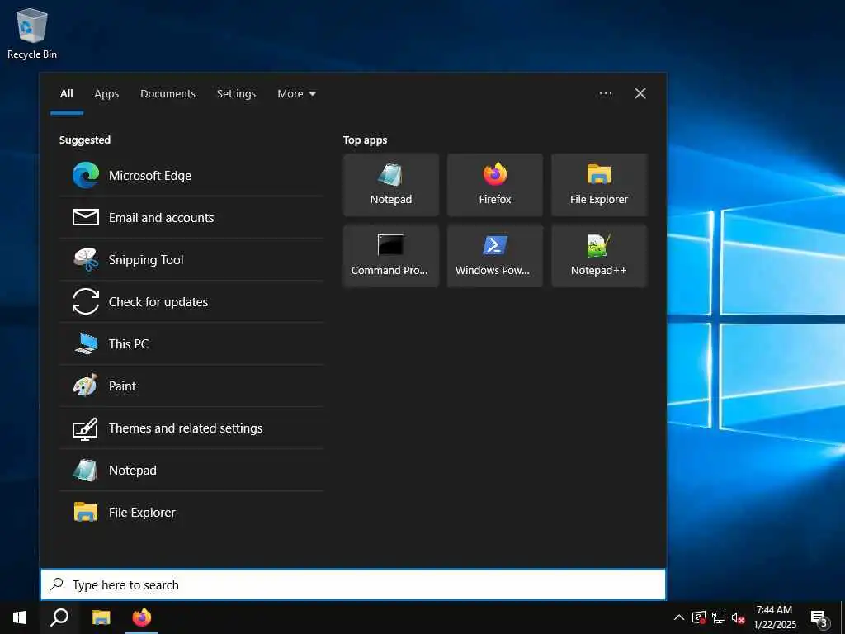Open Notepad in the Suggested list
845x634 pixels.
click(191, 470)
